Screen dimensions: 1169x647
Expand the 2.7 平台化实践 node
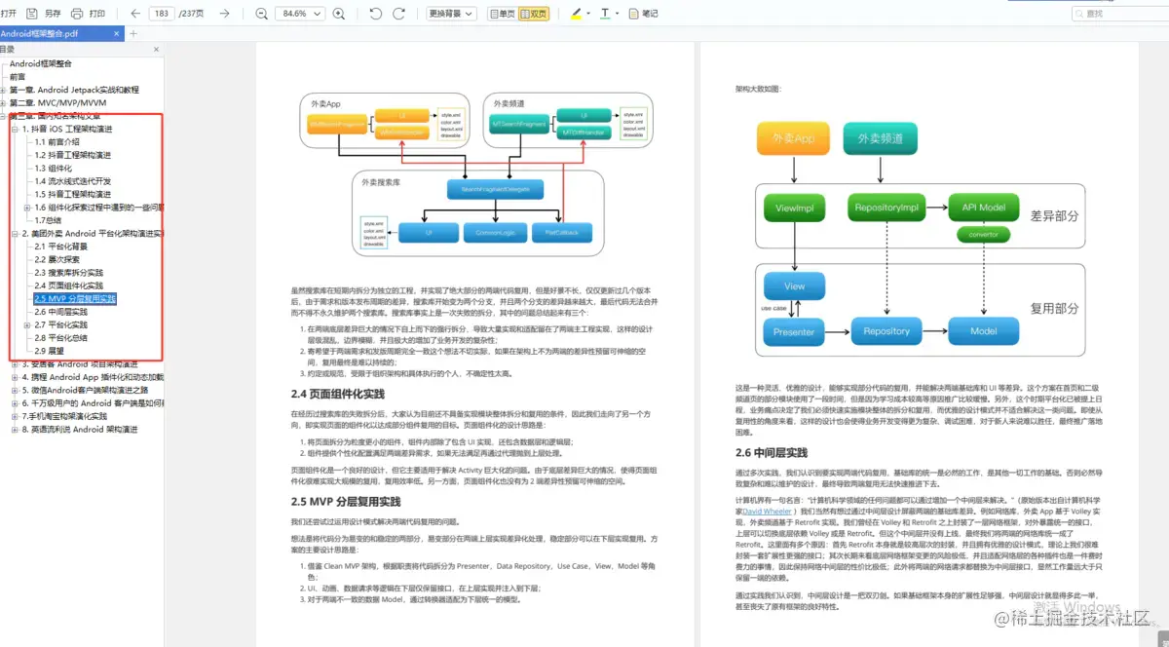click(x=27, y=324)
